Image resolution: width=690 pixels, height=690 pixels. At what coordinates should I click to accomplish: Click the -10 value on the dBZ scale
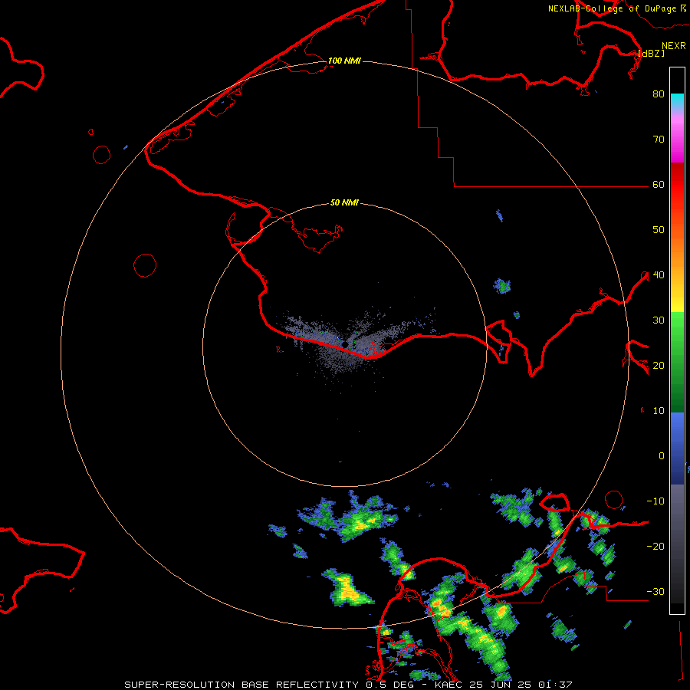pos(655,501)
